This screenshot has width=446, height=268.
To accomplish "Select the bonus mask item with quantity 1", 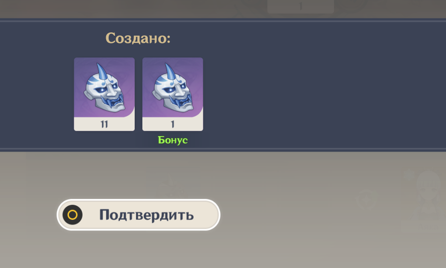I will tap(173, 94).
